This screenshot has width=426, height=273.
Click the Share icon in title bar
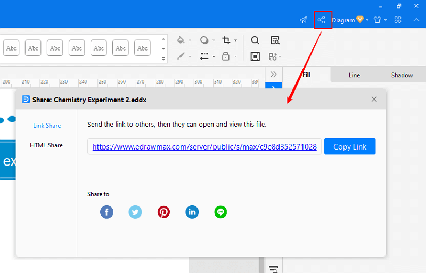(x=321, y=20)
